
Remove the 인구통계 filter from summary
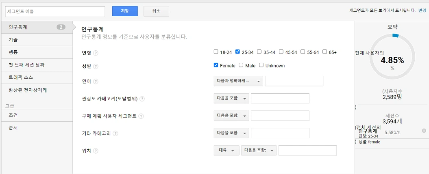(x=424, y=131)
